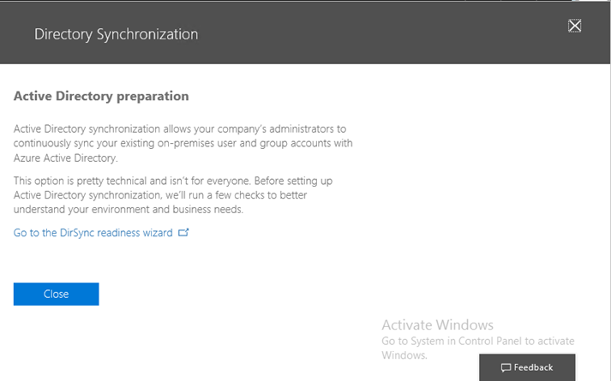Click the 'continuously sync your existing on-premises' line
The height and width of the screenshot is (381, 611).
coord(183,143)
